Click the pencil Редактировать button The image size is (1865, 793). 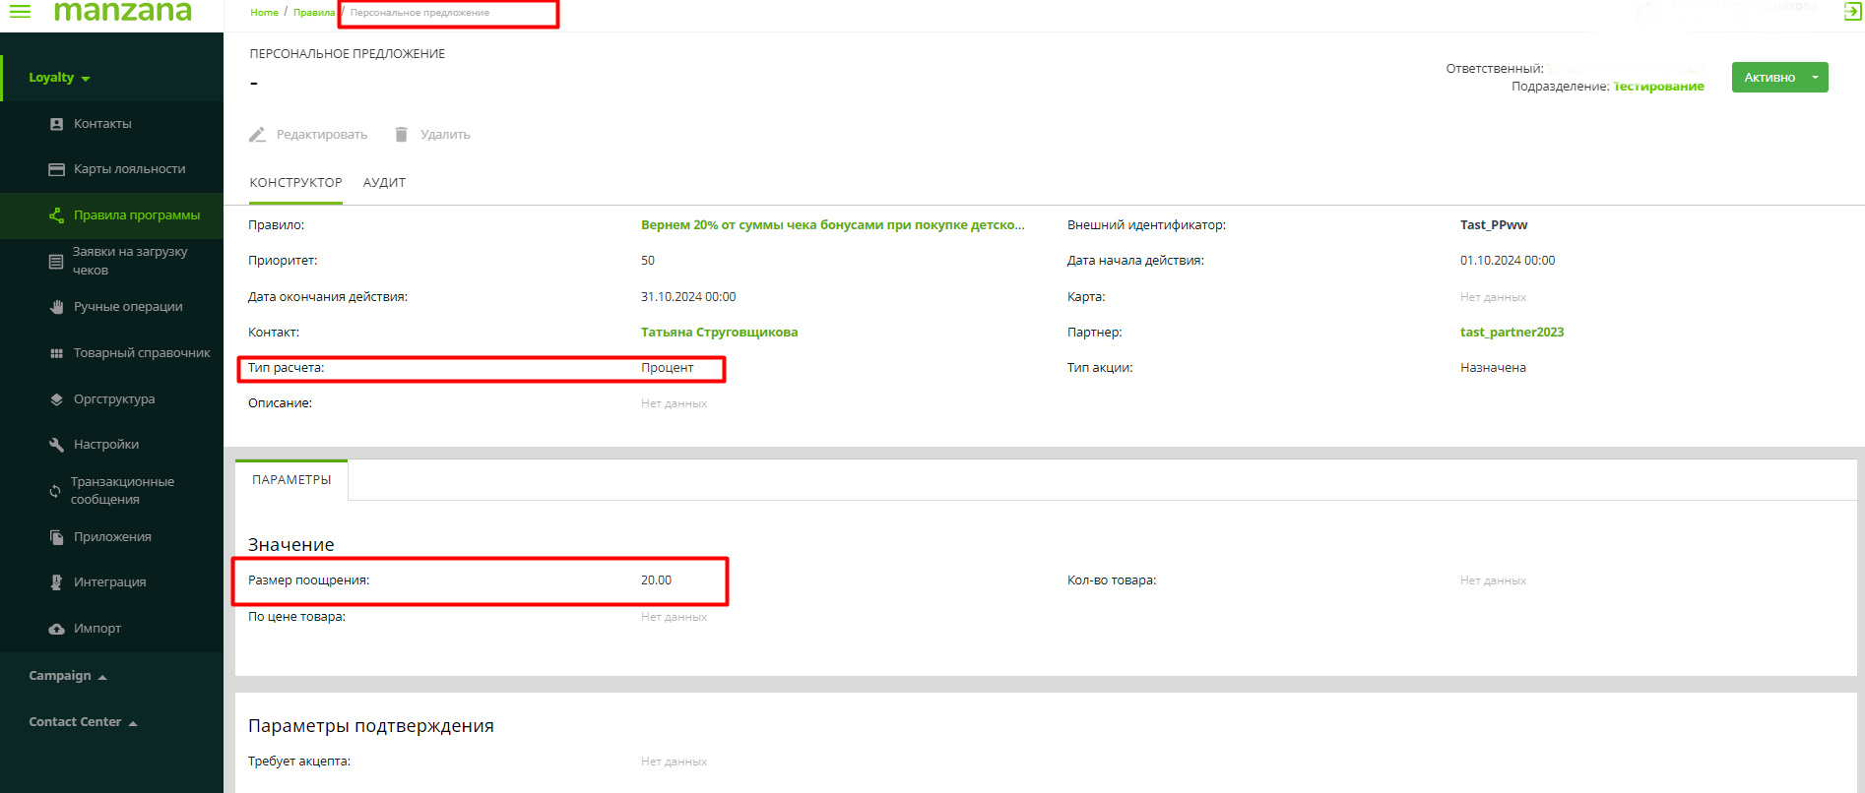coord(308,135)
